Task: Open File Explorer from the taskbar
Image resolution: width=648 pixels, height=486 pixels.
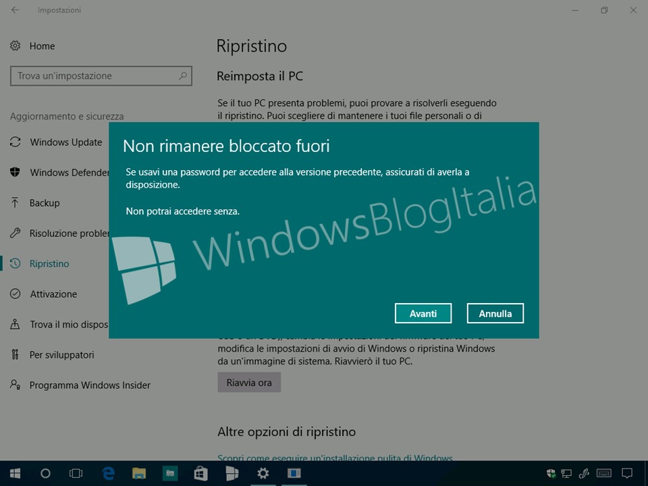Action: click(139, 473)
